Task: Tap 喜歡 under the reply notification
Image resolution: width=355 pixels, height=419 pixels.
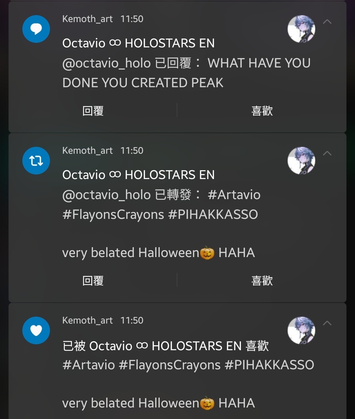Action: (x=262, y=111)
